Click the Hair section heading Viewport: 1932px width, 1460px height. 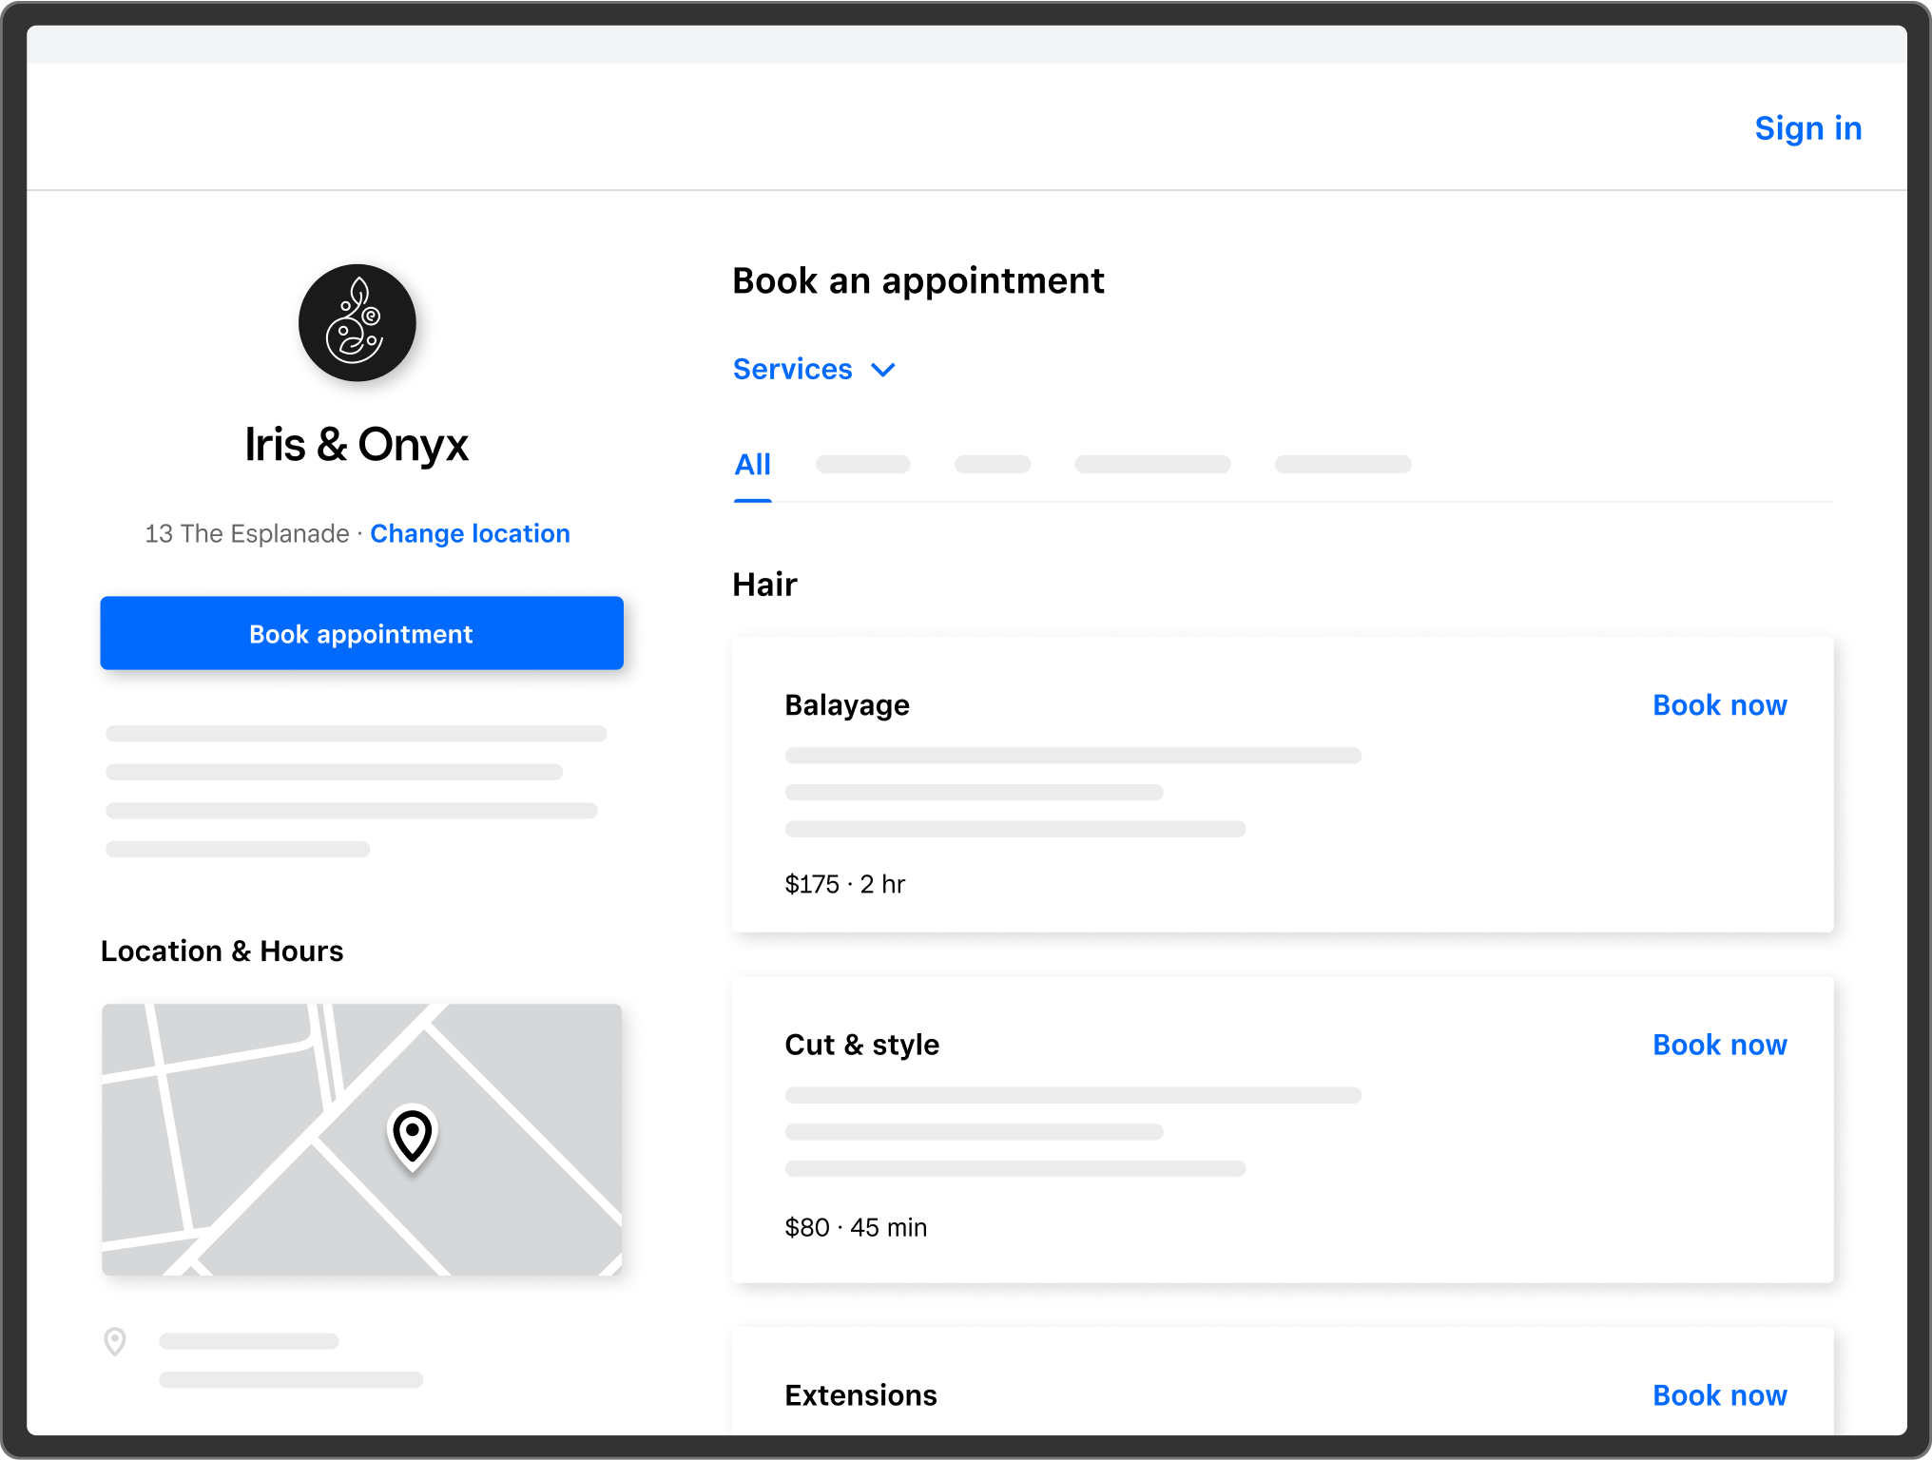point(763,584)
